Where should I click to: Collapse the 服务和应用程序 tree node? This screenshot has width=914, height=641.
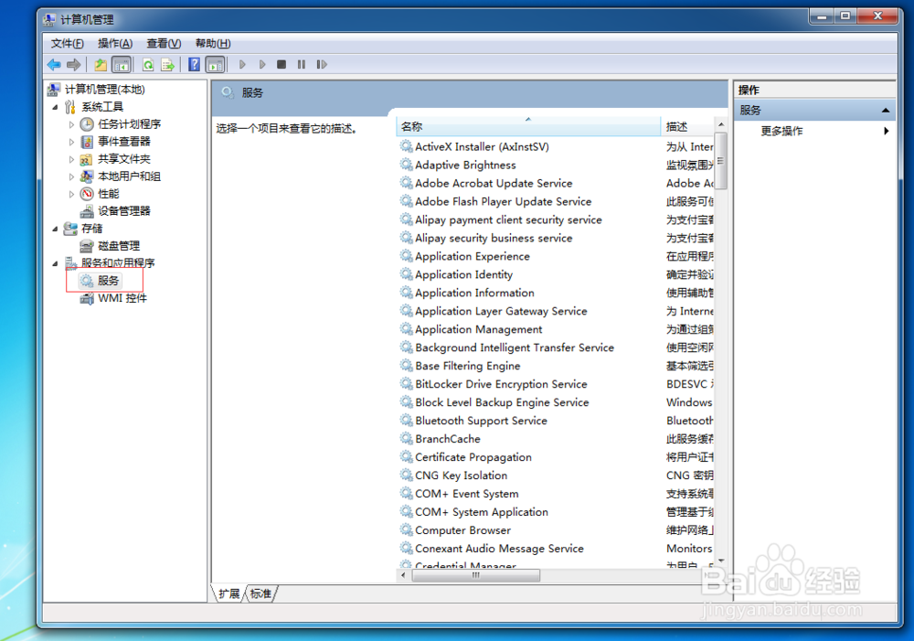coord(56,263)
